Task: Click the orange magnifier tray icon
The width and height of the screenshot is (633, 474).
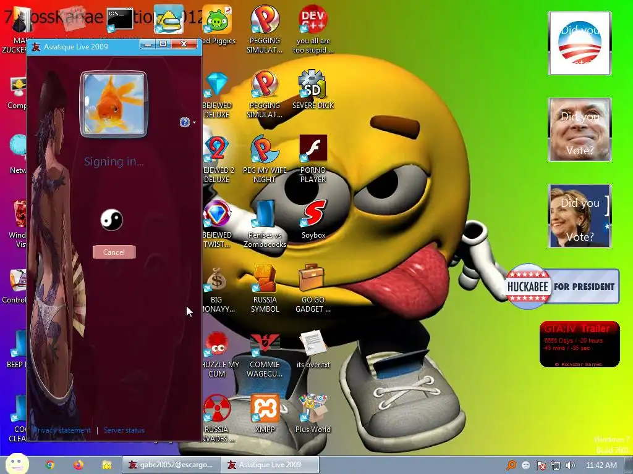Action: [x=511, y=465]
